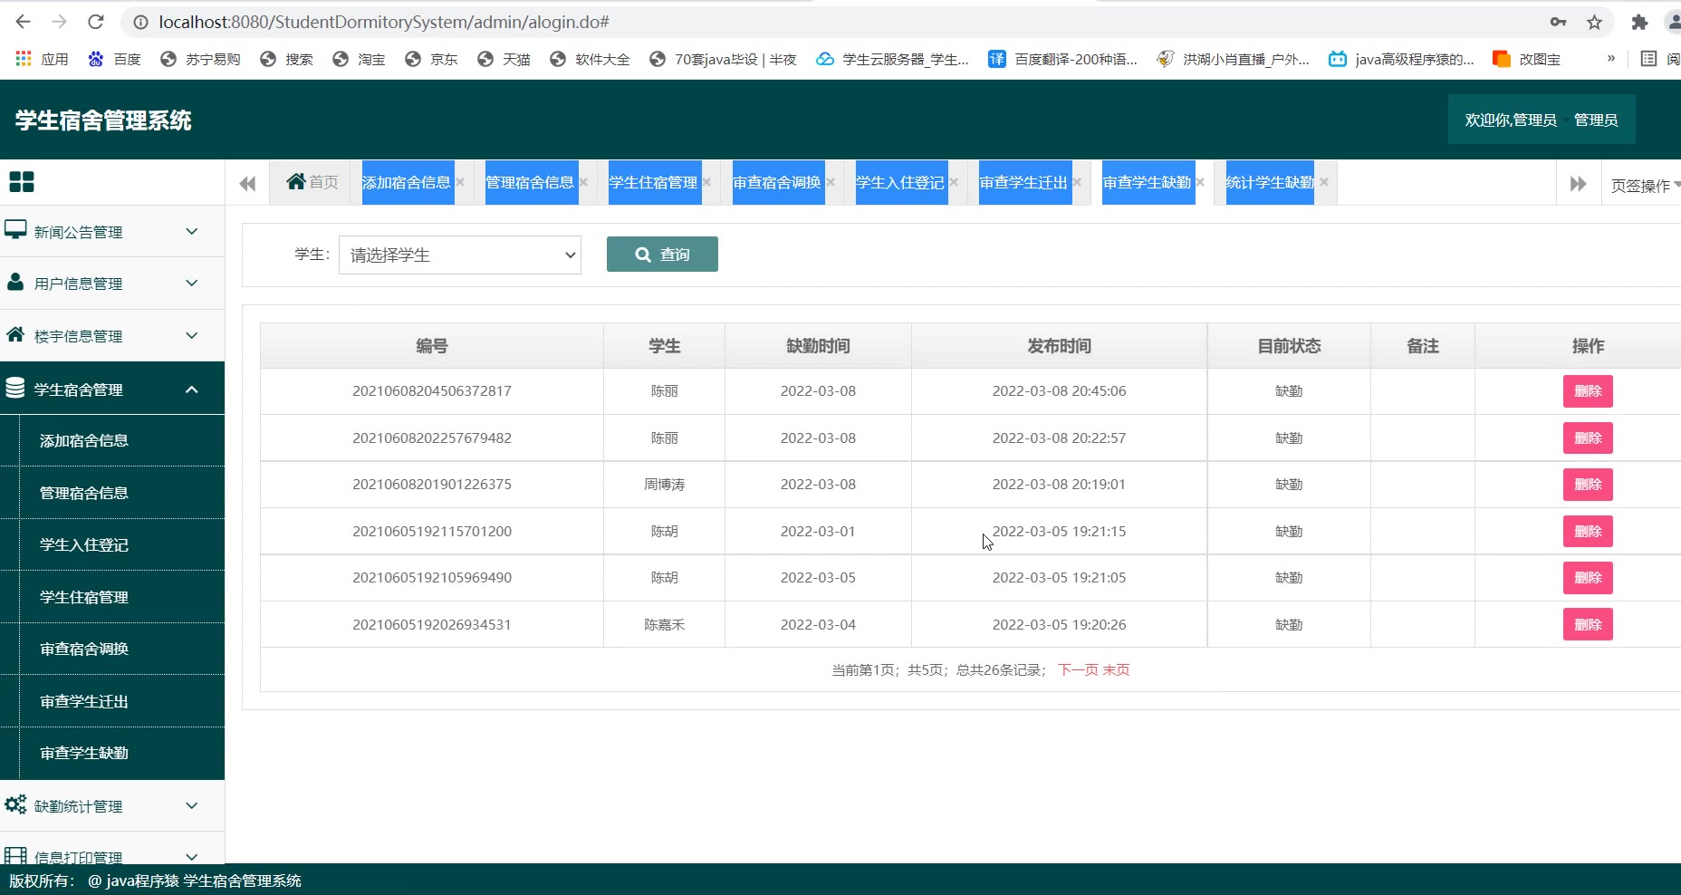1681x895 pixels.
Task: Select 学生入住登记 in the sidebar
Action: (84, 544)
